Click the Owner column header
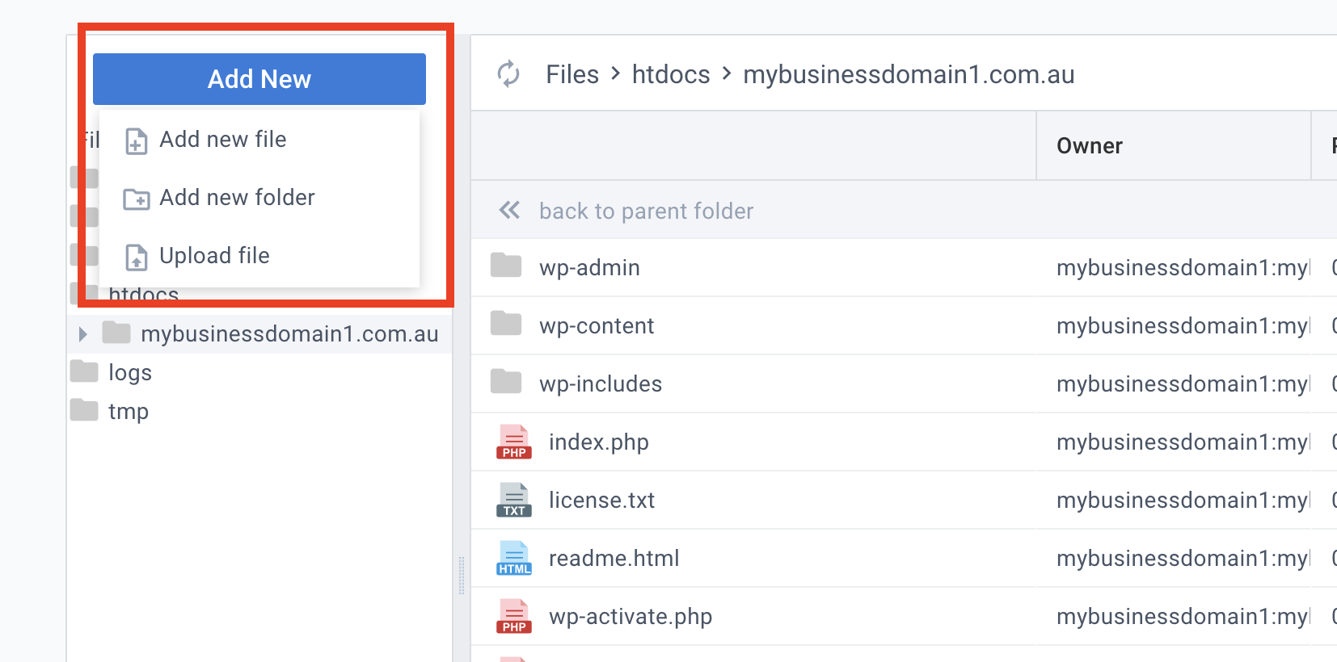1337x662 pixels. (x=1089, y=146)
